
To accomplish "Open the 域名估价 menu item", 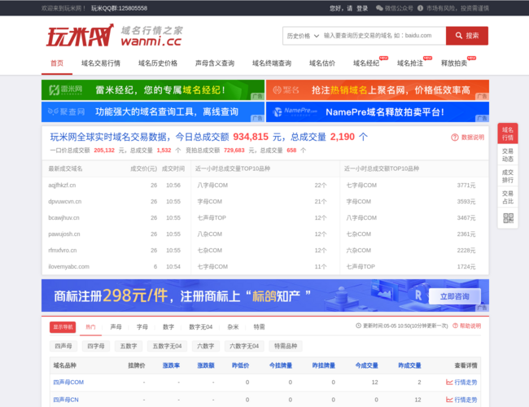I will coord(322,63).
